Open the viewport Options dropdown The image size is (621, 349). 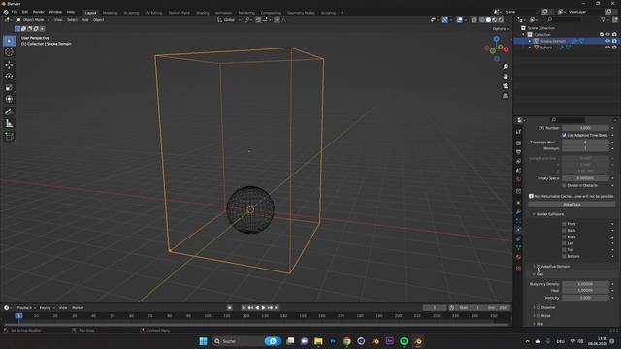[501, 29]
